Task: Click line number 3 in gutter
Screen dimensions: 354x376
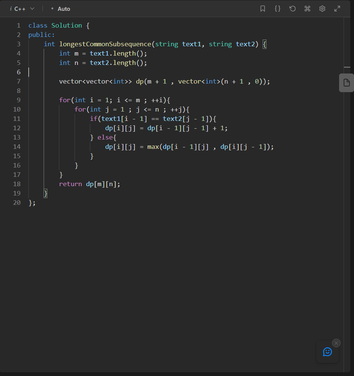Action: [x=19, y=44]
